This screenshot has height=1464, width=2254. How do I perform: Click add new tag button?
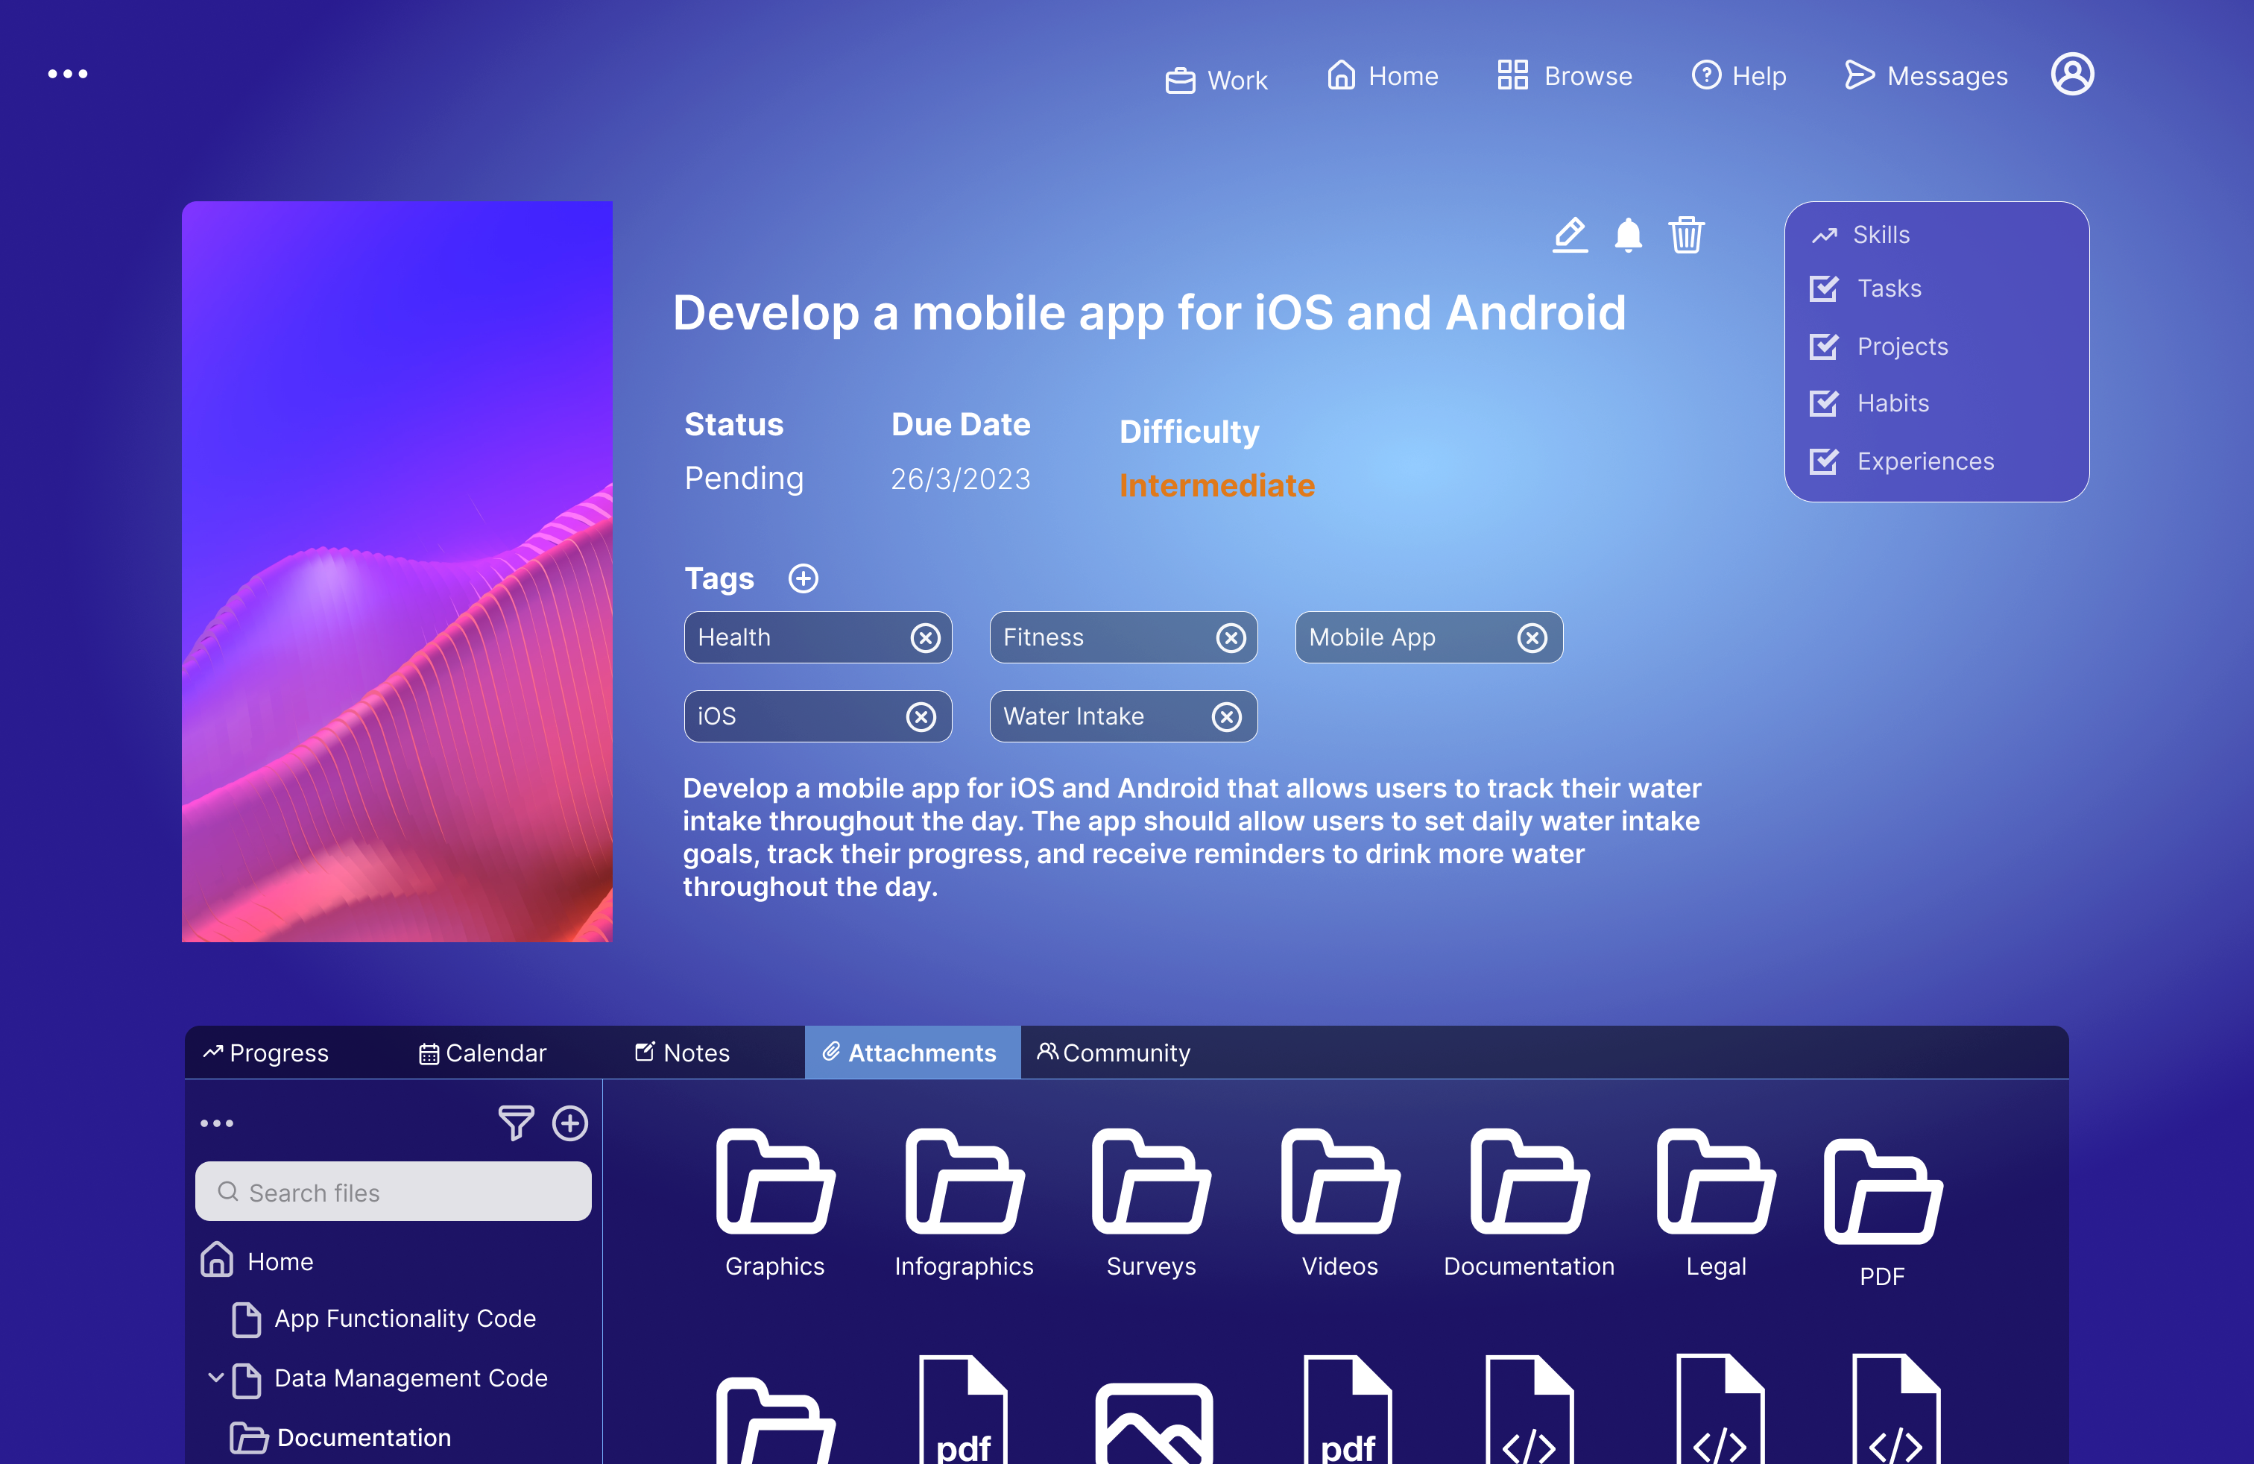804,578
